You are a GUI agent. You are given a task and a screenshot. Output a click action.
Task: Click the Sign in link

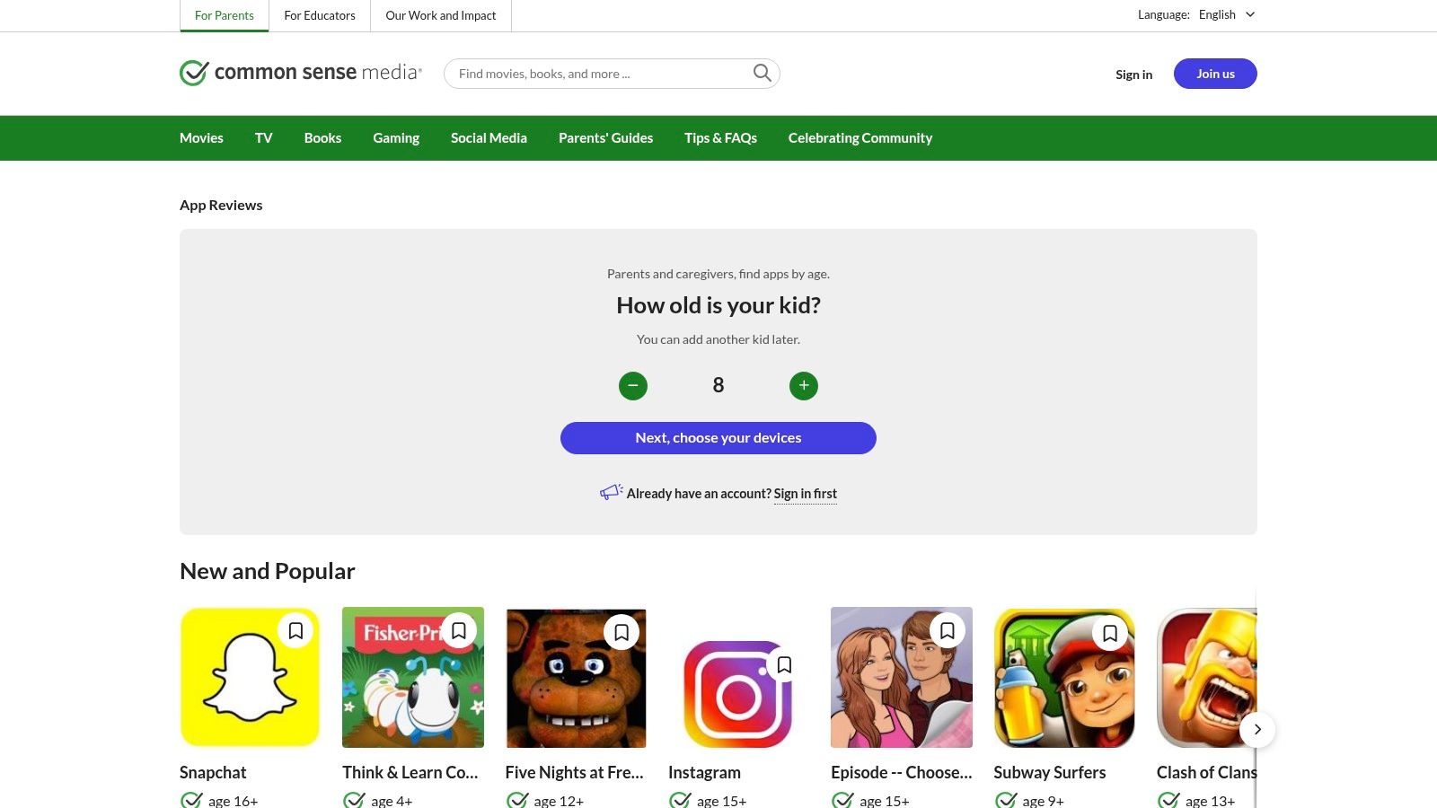tap(1133, 75)
